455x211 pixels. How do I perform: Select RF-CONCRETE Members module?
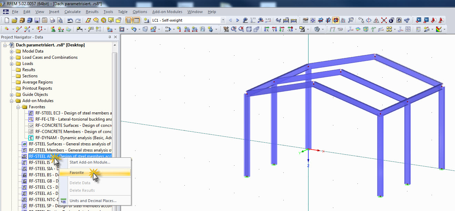(73, 132)
